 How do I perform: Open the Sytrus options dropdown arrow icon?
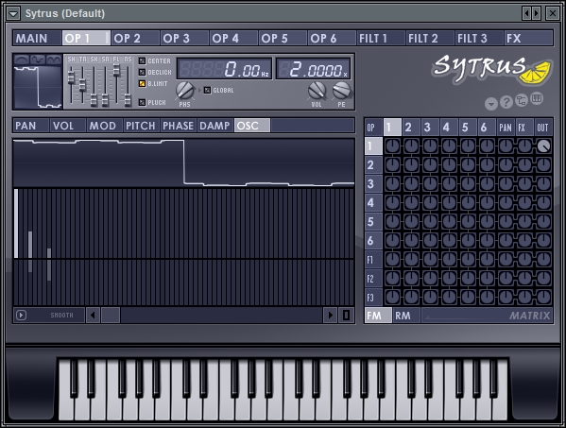(491, 104)
